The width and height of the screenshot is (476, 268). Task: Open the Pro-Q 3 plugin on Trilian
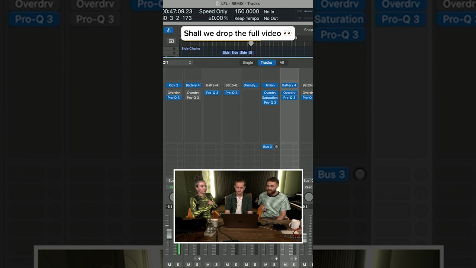click(x=270, y=102)
